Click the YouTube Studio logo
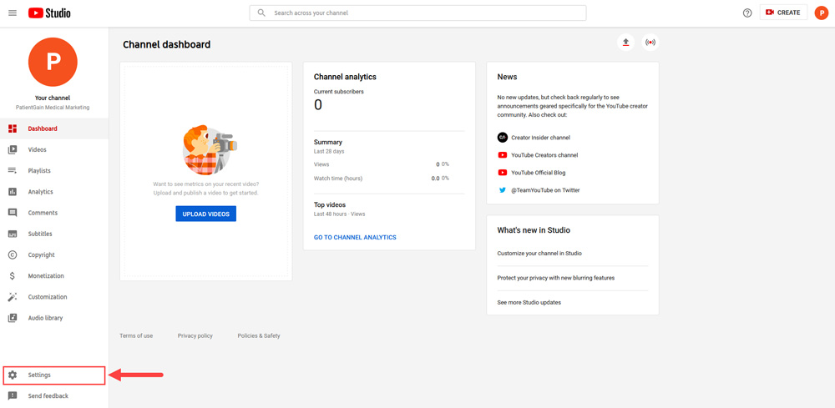This screenshot has height=408, width=835. tap(49, 13)
